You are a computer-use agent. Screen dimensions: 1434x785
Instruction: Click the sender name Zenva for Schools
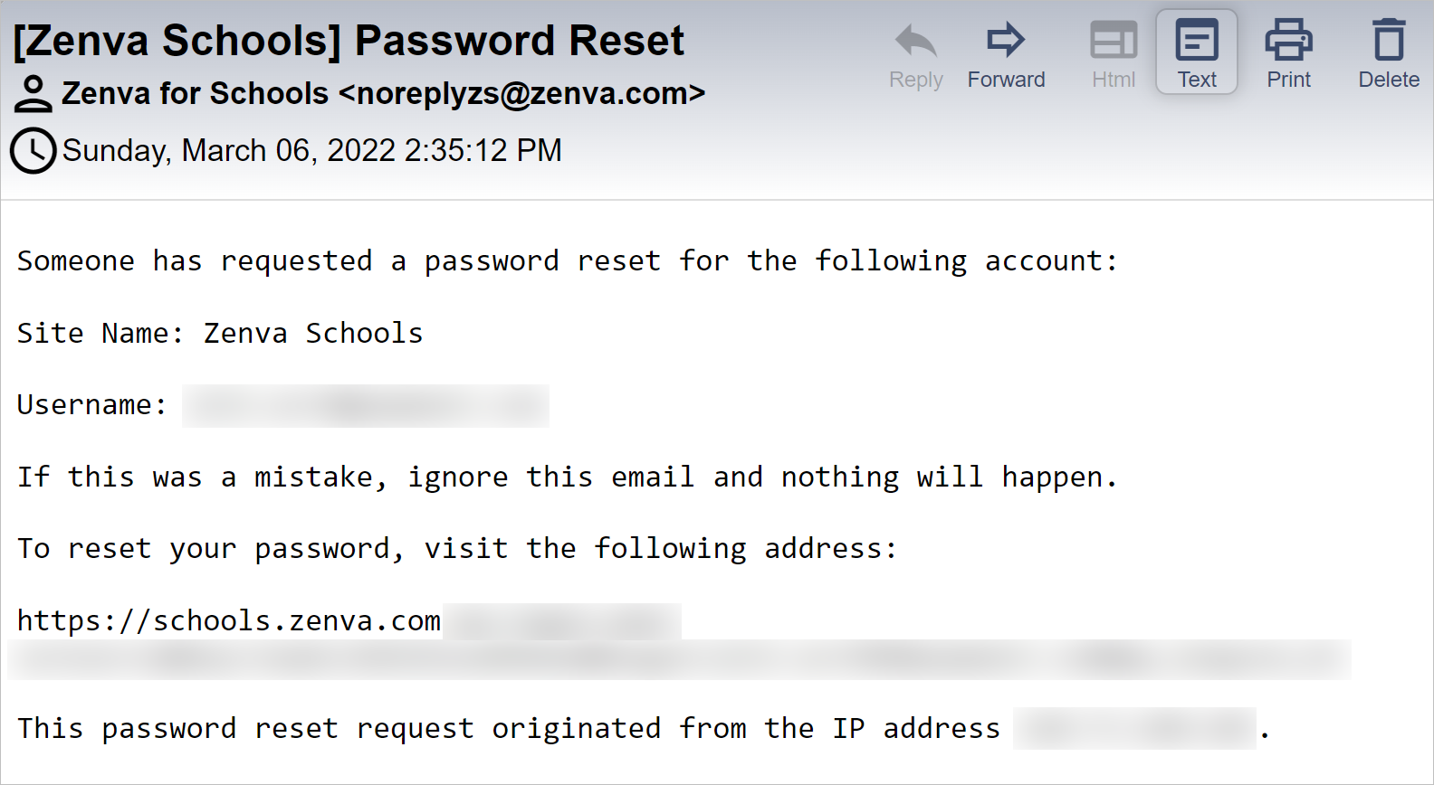click(195, 93)
